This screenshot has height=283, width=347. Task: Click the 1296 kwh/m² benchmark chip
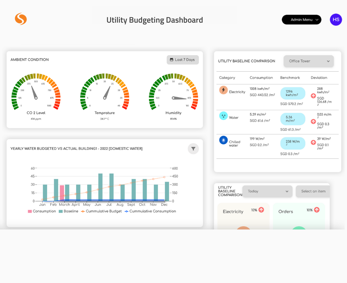pyautogui.click(x=293, y=93)
